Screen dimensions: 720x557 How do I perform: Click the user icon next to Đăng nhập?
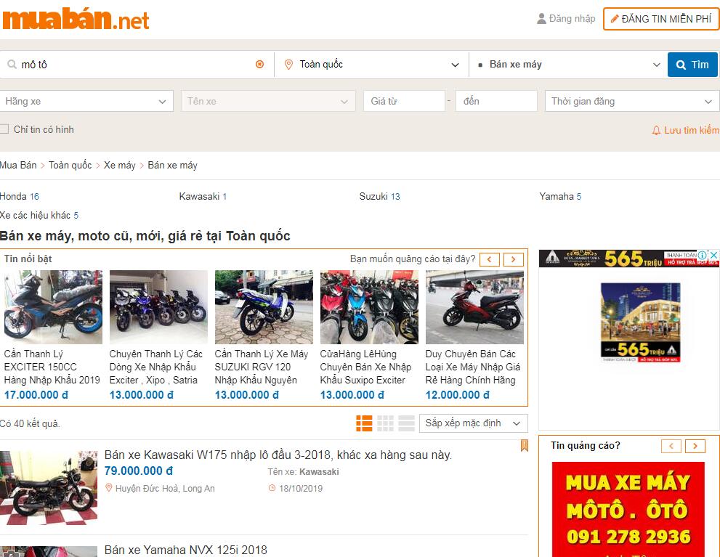coord(541,19)
